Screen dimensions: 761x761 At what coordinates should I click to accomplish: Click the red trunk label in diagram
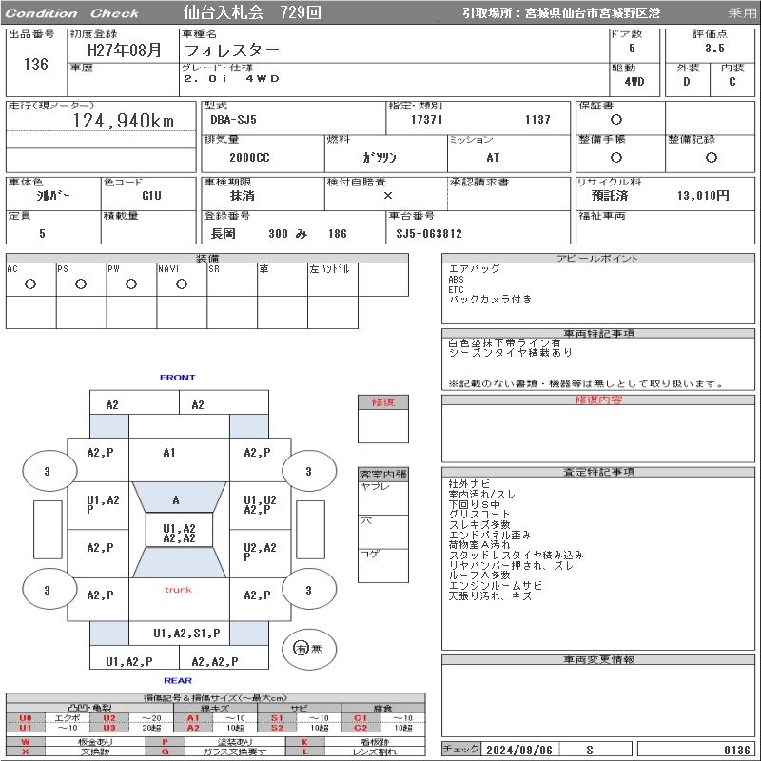coord(178,590)
